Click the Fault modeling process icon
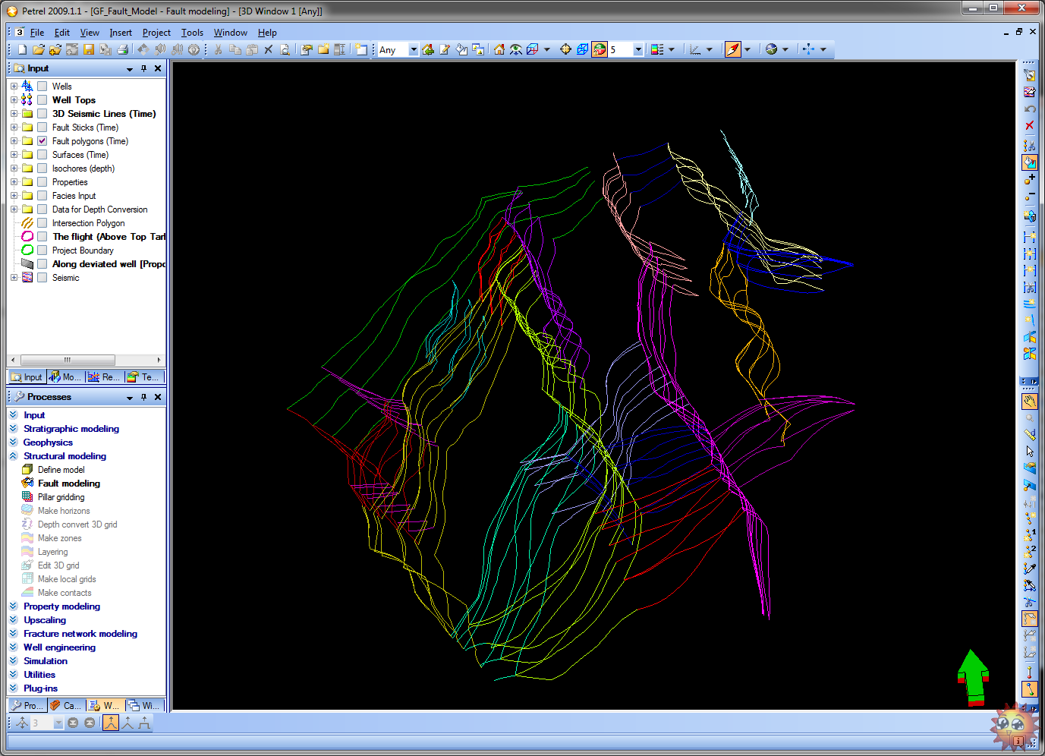The width and height of the screenshot is (1045, 756). pyautogui.click(x=28, y=483)
